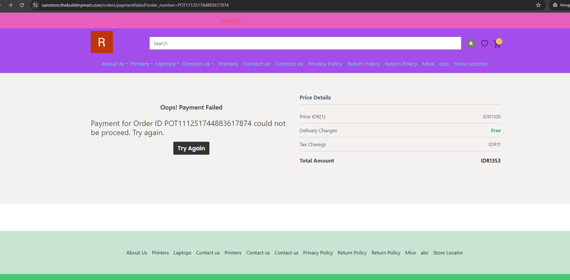Click the Price Details heading
Image resolution: width=570 pixels, height=280 pixels.
[x=315, y=98]
